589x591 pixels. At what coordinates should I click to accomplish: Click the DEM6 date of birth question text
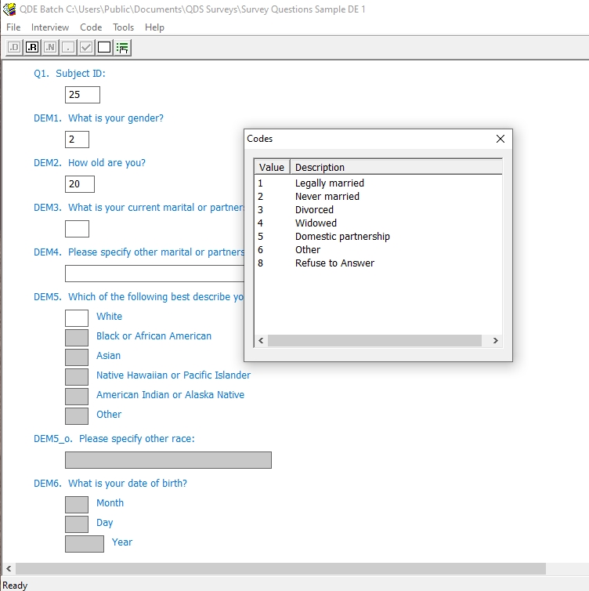(x=128, y=484)
